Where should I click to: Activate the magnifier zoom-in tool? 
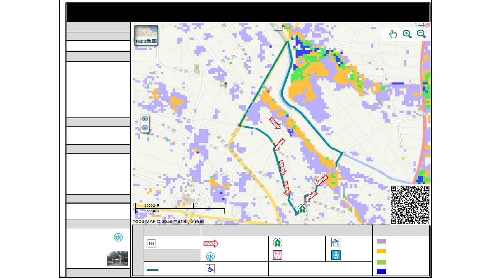(x=407, y=34)
